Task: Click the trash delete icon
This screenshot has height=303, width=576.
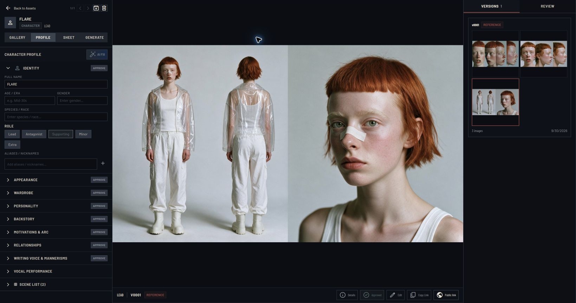Action: [104, 8]
